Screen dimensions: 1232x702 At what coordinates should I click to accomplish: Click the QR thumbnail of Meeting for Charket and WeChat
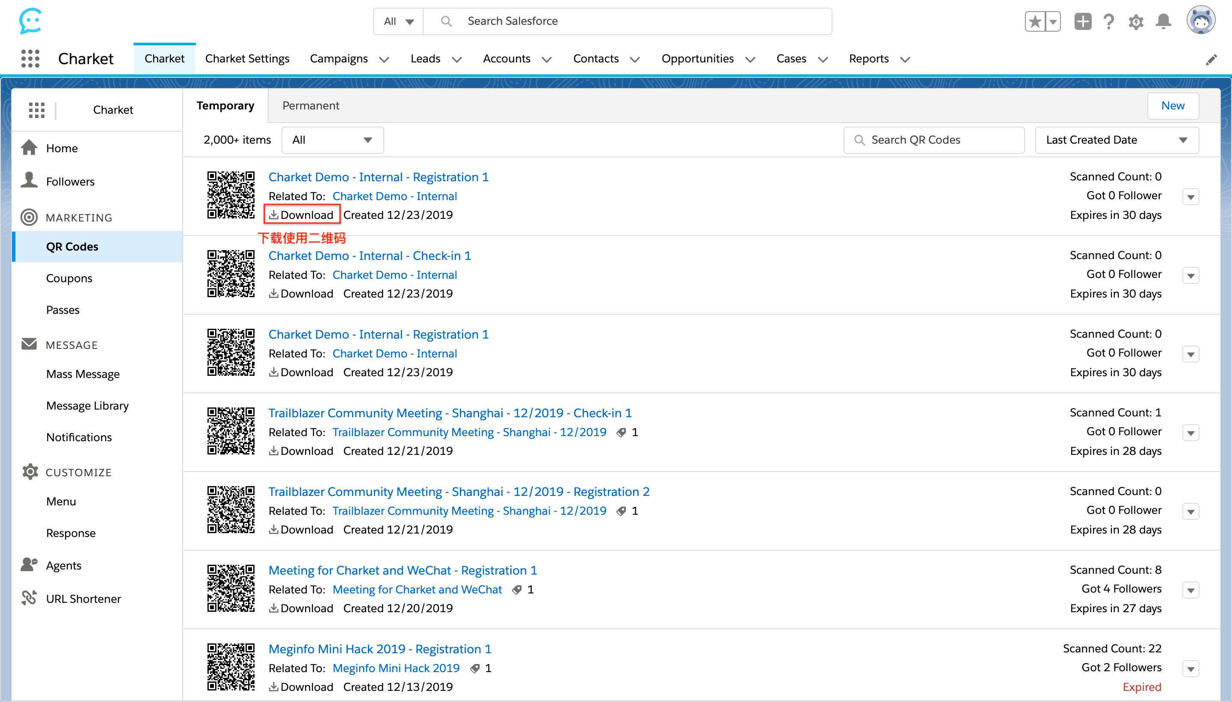pos(231,588)
